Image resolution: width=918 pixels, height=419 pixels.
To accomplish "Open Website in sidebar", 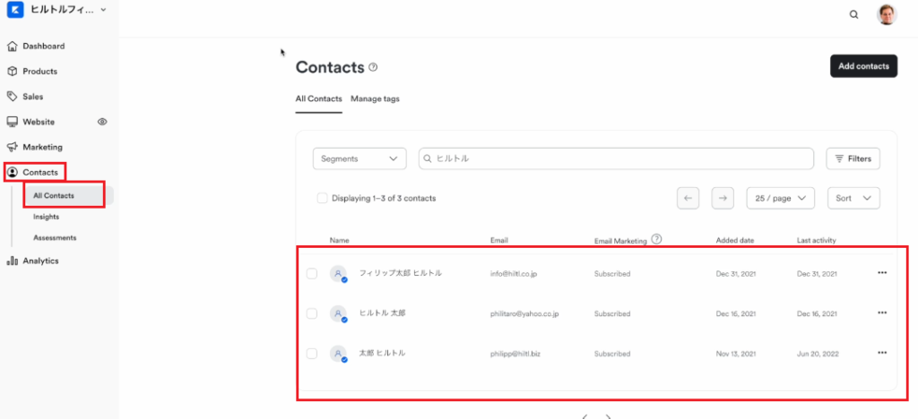I will 39,122.
